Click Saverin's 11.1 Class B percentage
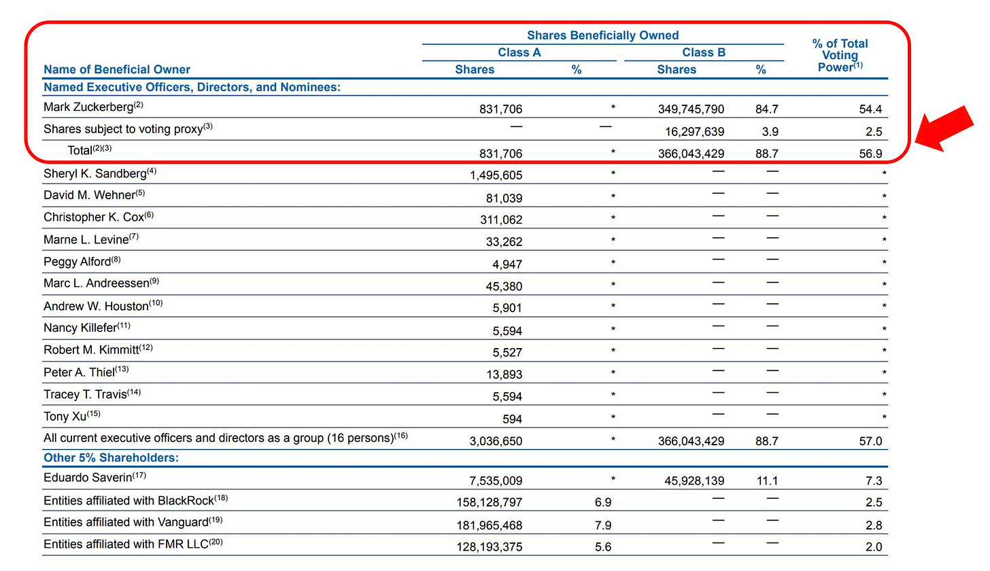This screenshot has width=990, height=571. (768, 481)
